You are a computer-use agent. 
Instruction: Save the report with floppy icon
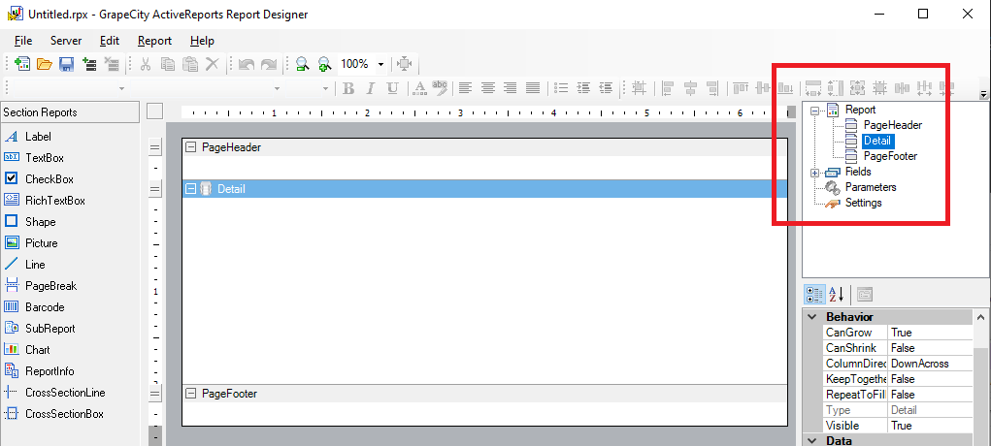click(66, 64)
